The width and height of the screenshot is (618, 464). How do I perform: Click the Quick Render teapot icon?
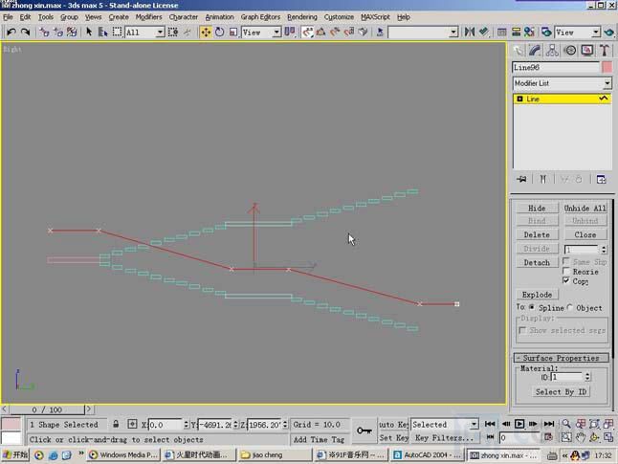pos(609,32)
